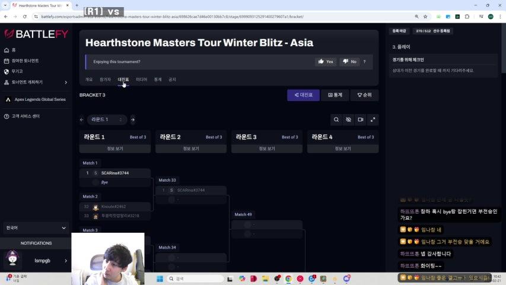Open the browser extensions puzzle icon
The width and height of the screenshot is (506, 285).
pyautogui.click(x=467, y=17)
